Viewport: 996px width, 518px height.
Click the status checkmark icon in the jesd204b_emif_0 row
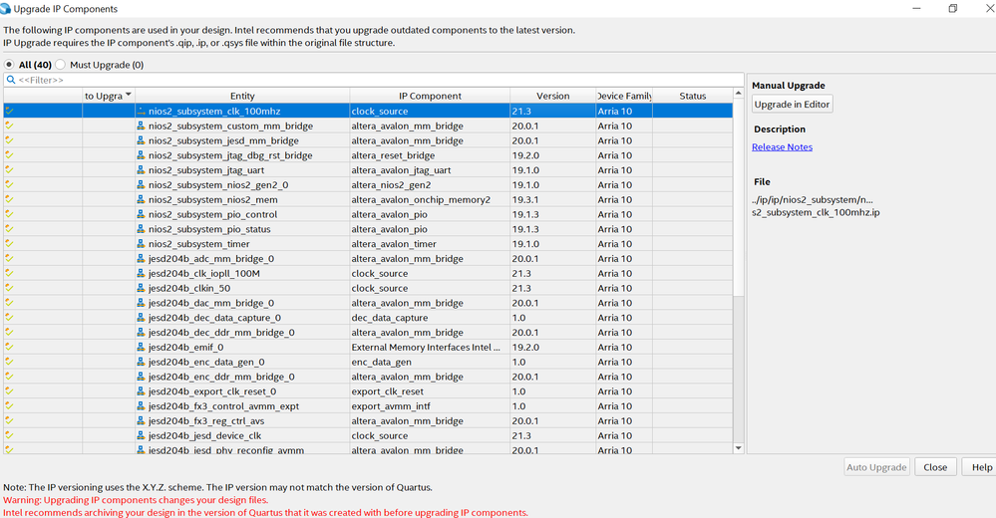pos(9,347)
